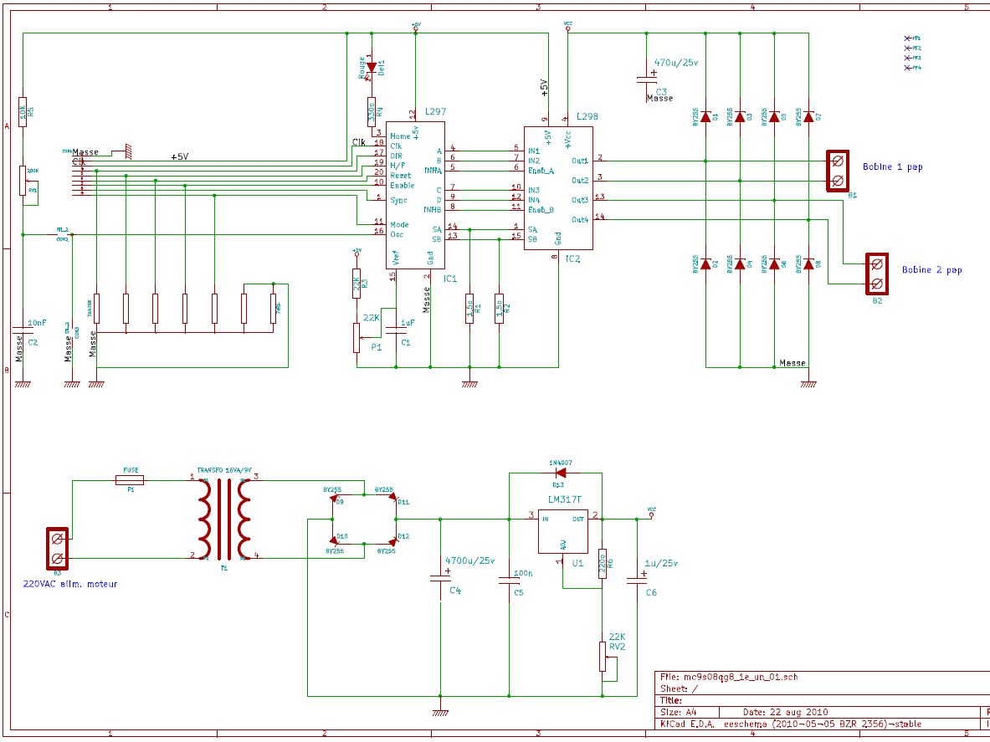Click the "Enab_B" pin label on L298
Screen dimensions: 990x742
541,209
